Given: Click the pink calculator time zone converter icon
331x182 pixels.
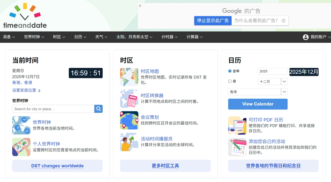Looking at the screenshot, I should (129, 99).
